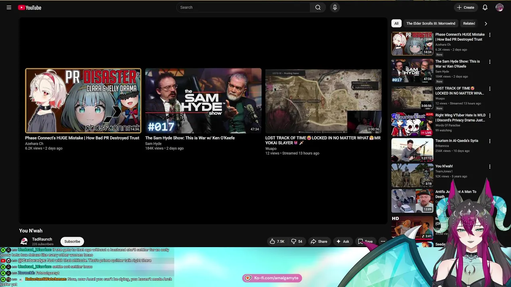Start voice search with microphone icon
The image size is (511, 287).
335,7
